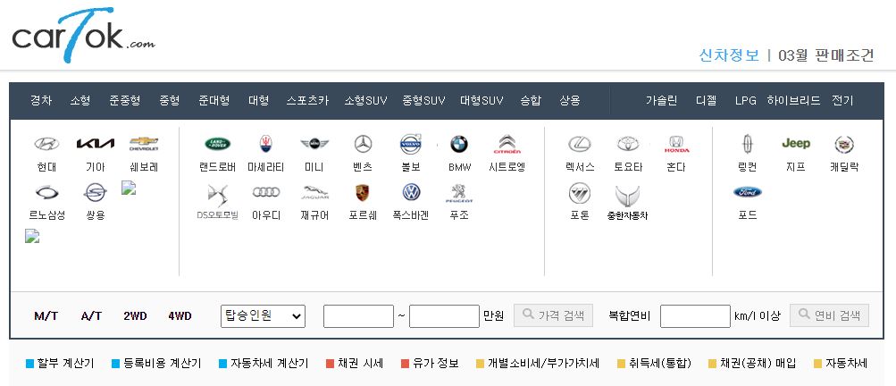Filter by 소형SUV category
The width and height of the screenshot is (896, 386).
click(365, 101)
